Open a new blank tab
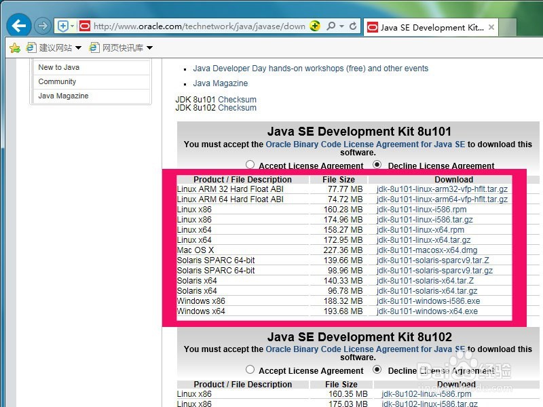The width and height of the screenshot is (543, 407). (508, 27)
